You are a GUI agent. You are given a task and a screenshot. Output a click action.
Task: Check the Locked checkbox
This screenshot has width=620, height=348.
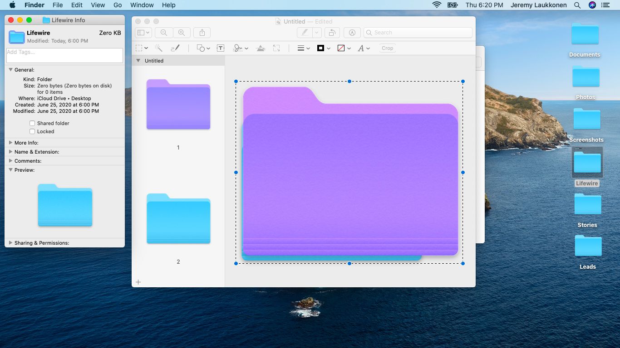point(32,131)
